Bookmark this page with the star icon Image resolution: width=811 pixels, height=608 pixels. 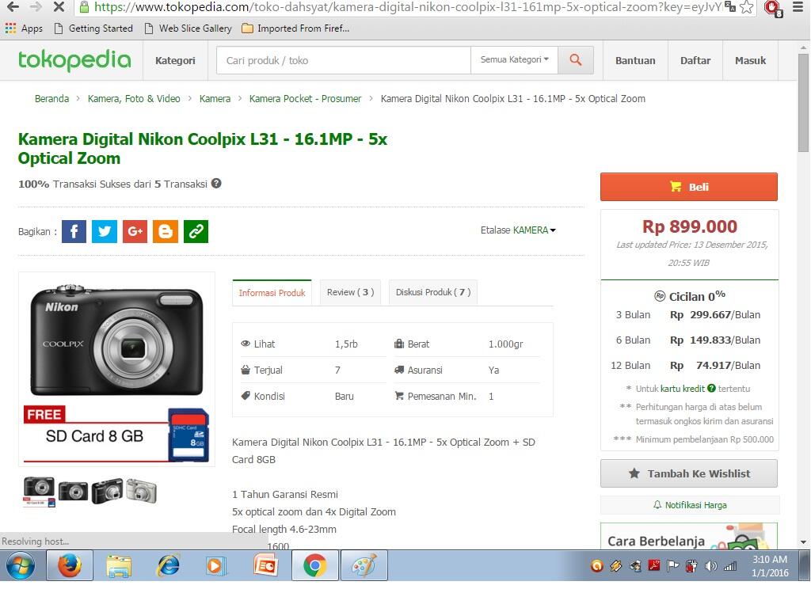(x=746, y=6)
